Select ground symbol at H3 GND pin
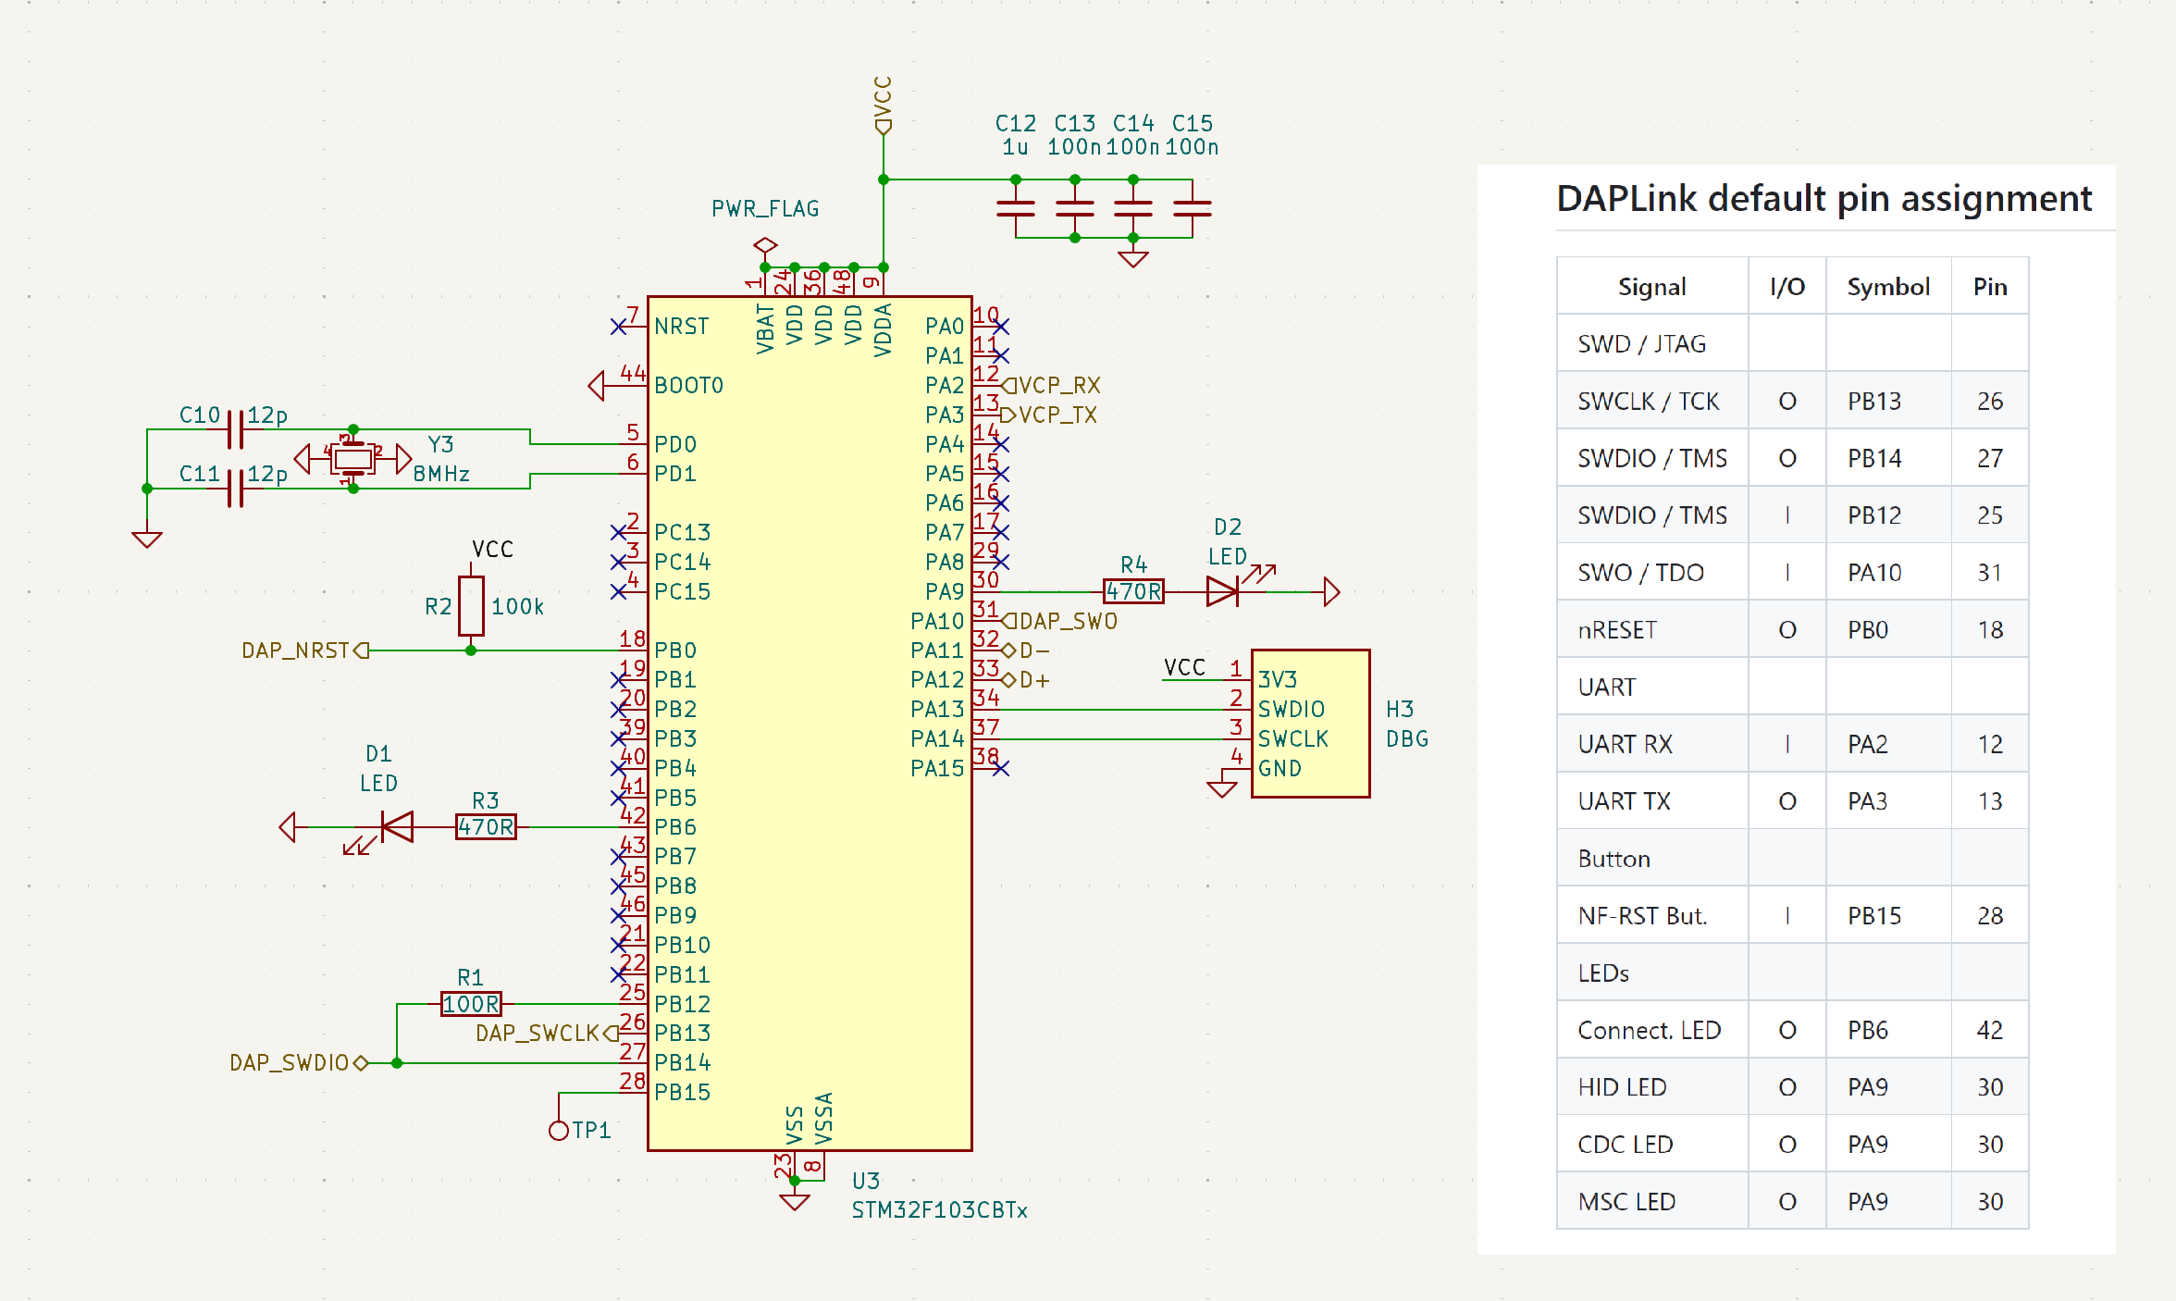Screen dimensions: 2176x1301 (x=1222, y=788)
